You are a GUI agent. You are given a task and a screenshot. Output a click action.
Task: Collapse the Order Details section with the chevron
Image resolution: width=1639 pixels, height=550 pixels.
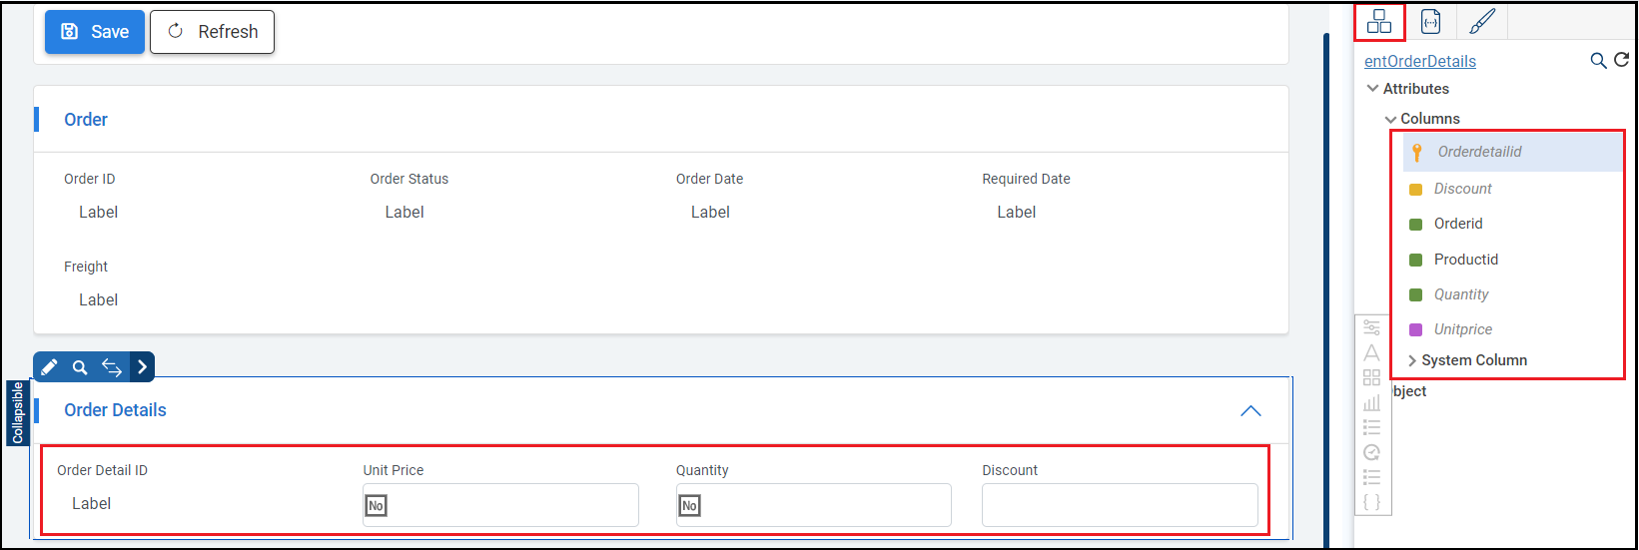coord(1250,411)
